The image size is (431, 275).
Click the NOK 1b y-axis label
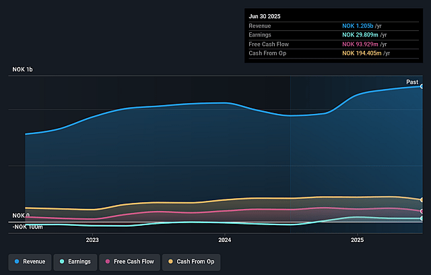tap(22, 69)
